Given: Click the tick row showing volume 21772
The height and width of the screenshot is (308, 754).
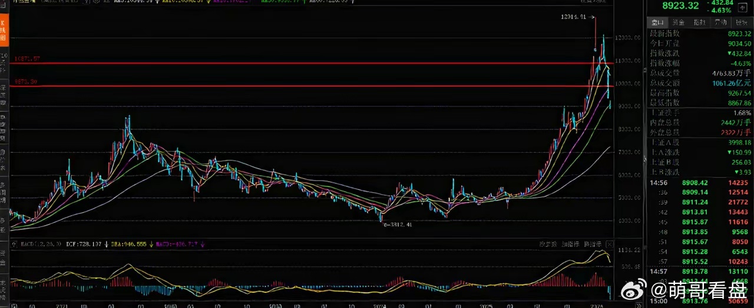Looking at the screenshot, I should point(700,202).
